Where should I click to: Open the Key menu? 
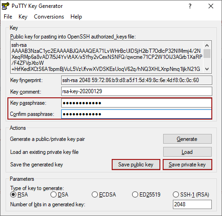click(23, 17)
